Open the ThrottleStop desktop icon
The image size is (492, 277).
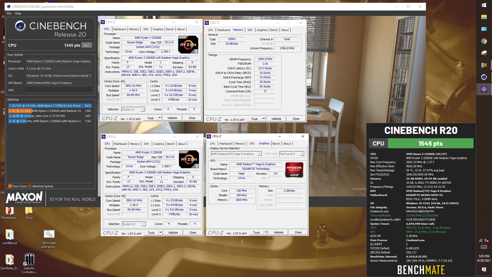click(x=9, y=213)
